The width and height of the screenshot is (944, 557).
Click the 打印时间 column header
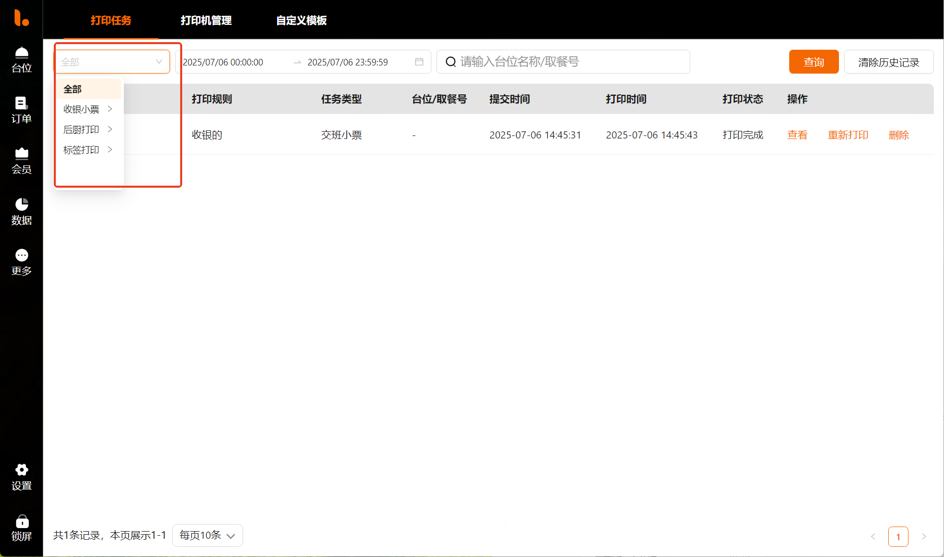coord(626,99)
